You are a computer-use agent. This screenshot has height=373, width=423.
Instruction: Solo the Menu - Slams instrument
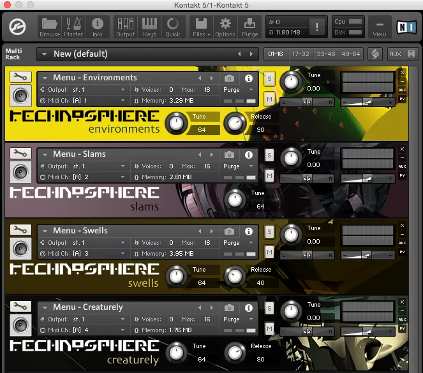tap(269, 155)
